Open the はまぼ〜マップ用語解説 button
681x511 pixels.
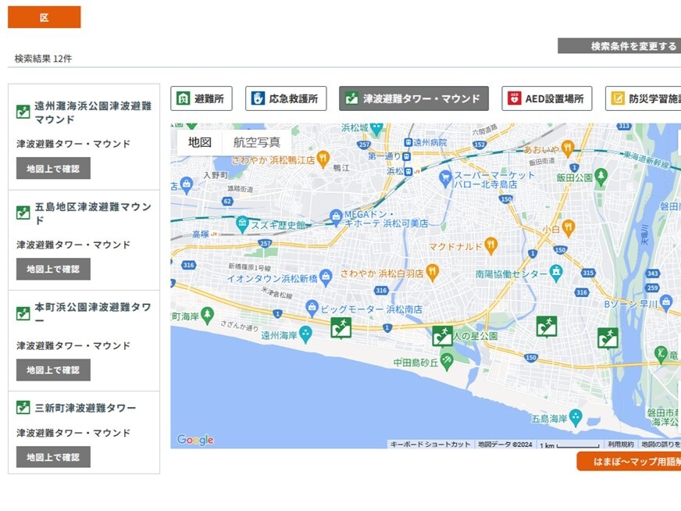(x=629, y=462)
